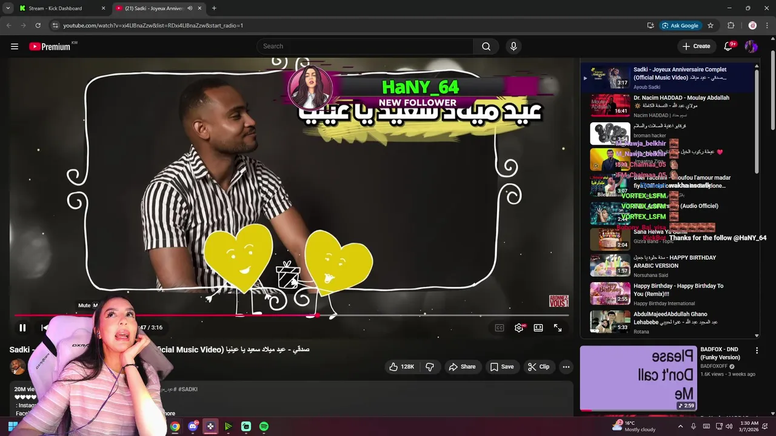This screenshot has width=776, height=436.
Task: Play Sadki Joyeux Anniversaire Complet playlist item
Action: pyautogui.click(x=667, y=78)
